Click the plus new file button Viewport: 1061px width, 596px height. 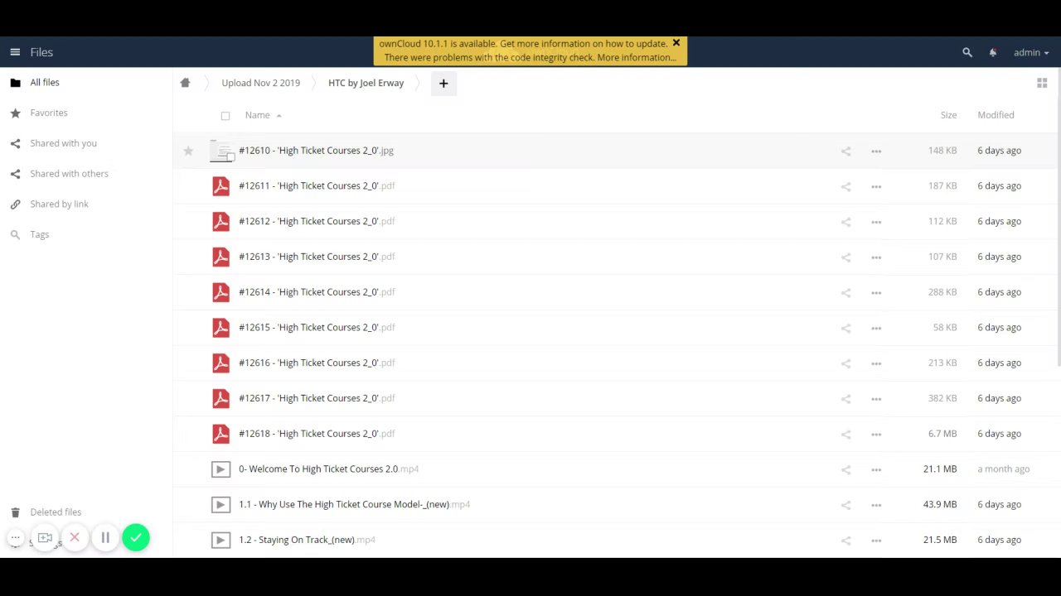coord(443,83)
